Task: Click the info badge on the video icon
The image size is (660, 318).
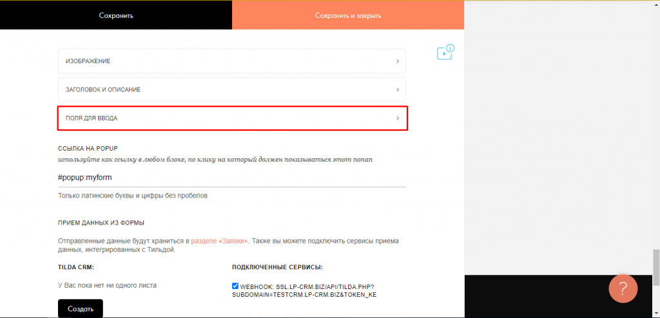Action: tap(450, 48)
